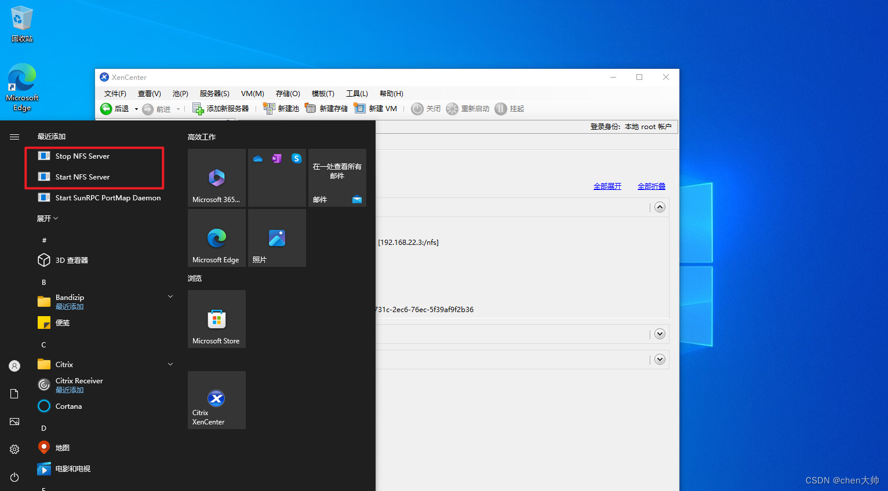Click the user account icon in Start rail

14,366
